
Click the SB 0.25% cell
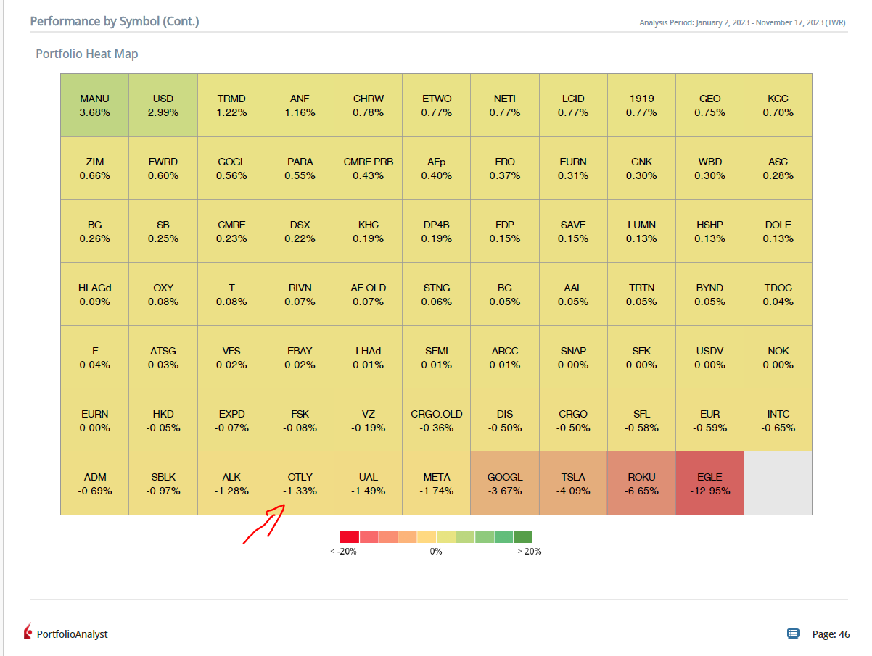click(x=163, y=231)
